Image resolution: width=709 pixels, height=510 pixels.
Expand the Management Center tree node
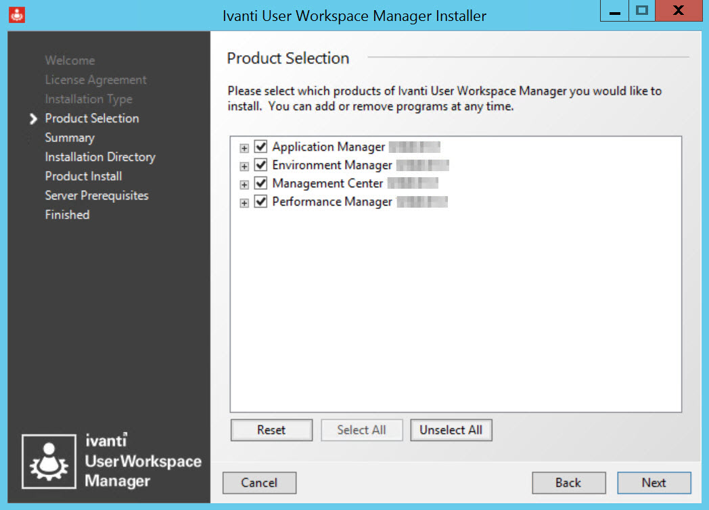pyautogui.click(x=244, y=185)
